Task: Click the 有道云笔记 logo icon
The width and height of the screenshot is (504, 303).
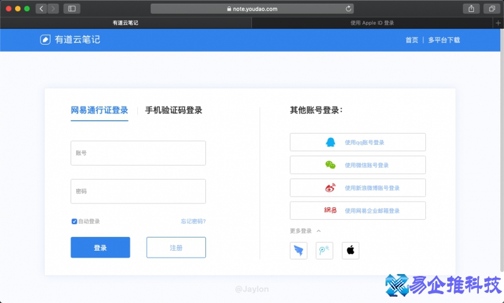Action: coord(45,40)
